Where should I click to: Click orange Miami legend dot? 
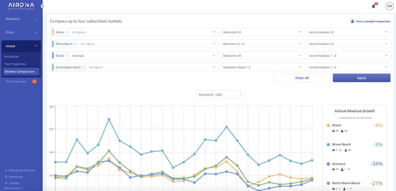click(328, 126)
